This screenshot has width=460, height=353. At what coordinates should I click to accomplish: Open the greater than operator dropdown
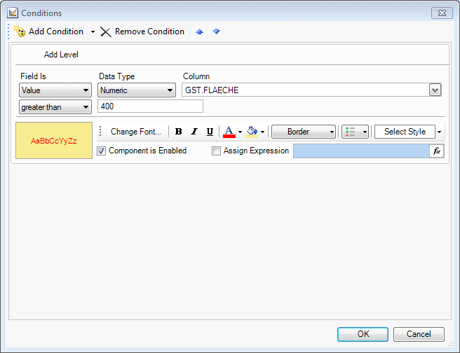click(x=55, y=107)
